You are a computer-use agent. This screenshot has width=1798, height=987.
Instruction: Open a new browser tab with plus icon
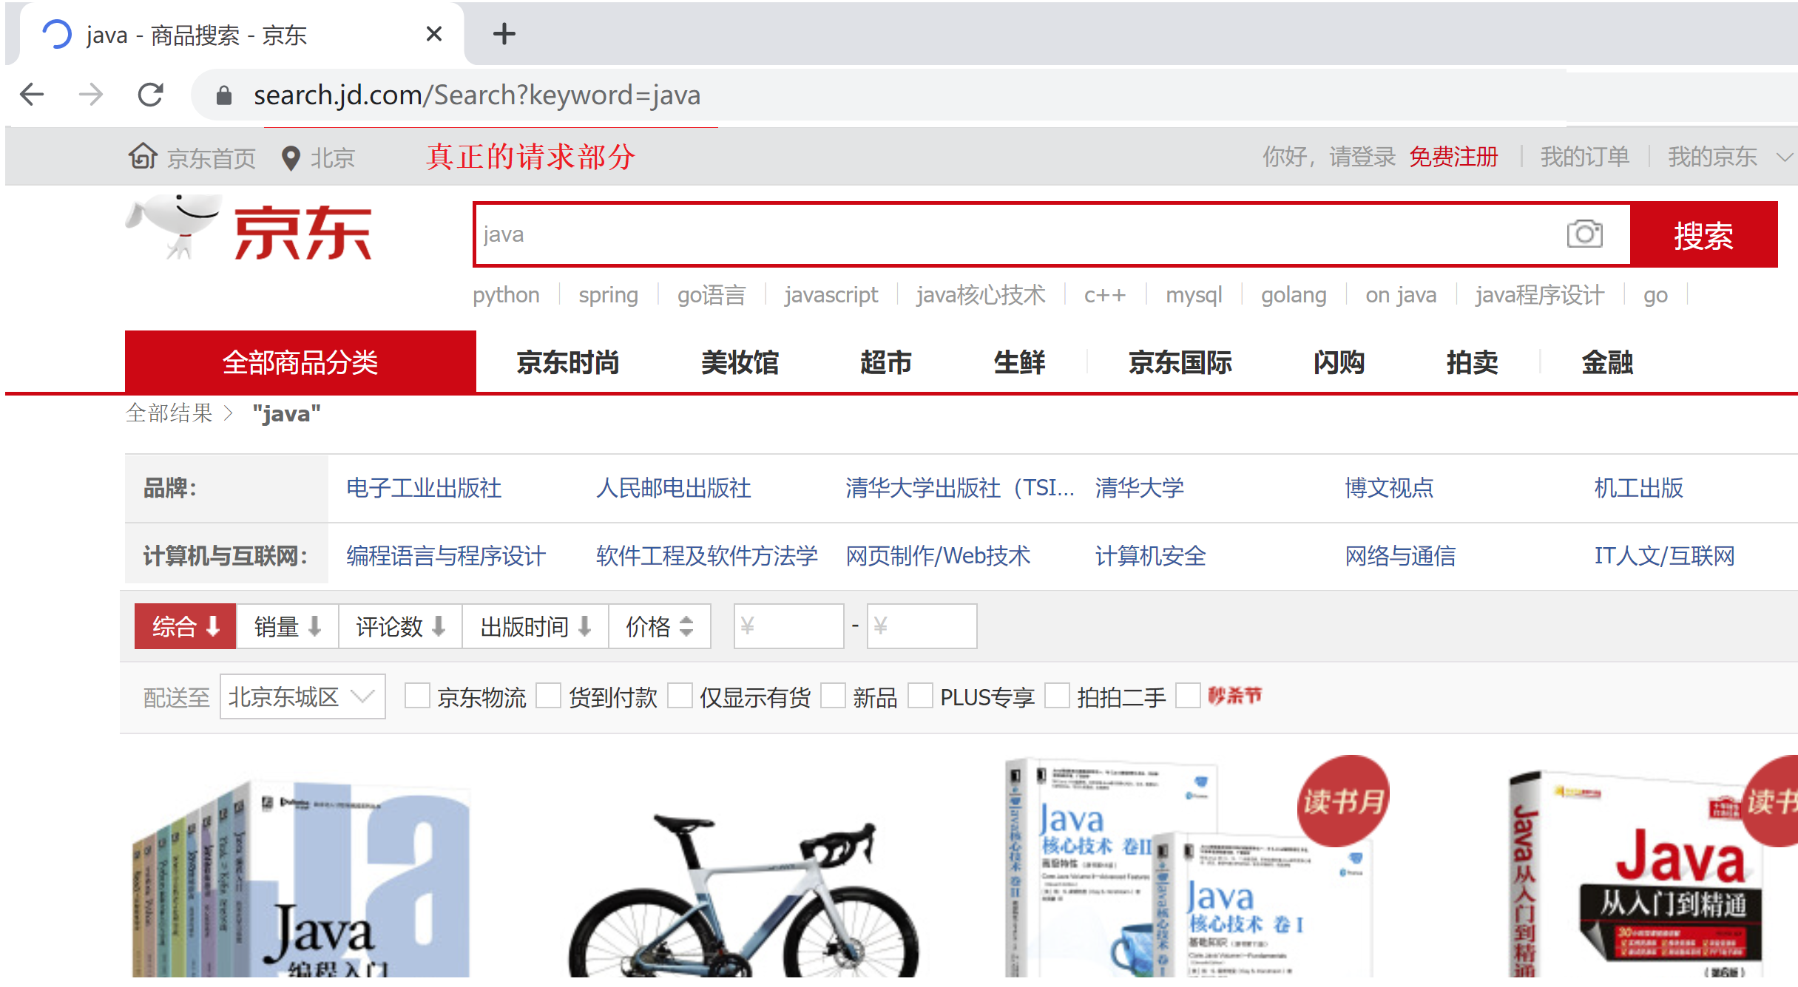[504, 34]
